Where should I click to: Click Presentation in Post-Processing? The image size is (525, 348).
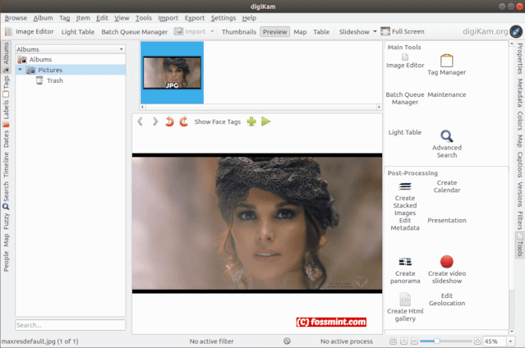pos(447,220)
